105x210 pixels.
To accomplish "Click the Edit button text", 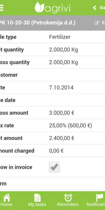I will (x=103, y=23).
